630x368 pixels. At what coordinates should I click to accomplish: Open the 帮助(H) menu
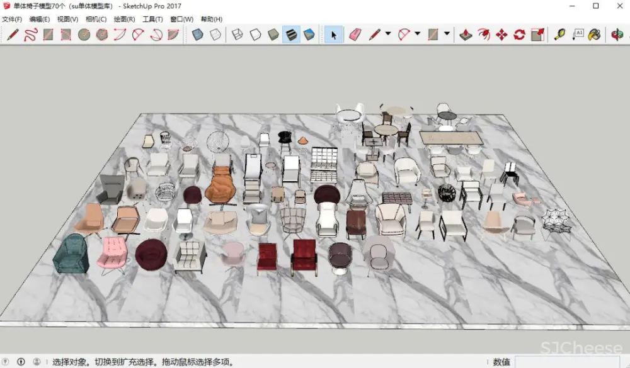click(211, 19)
